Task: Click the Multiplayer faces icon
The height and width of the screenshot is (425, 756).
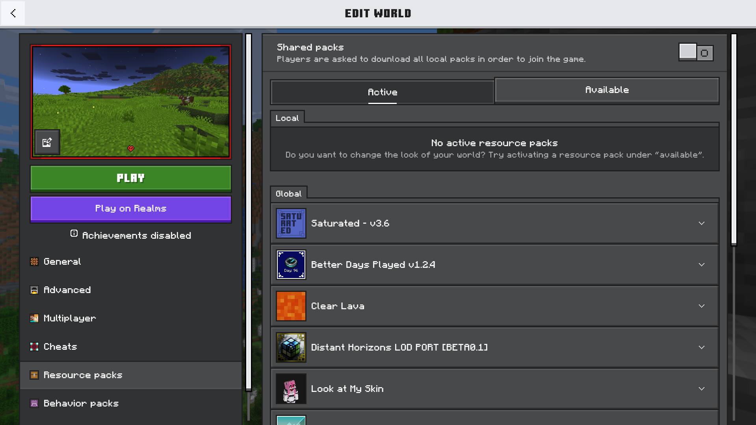Action: pyautogui.click(x=34, y=318)
